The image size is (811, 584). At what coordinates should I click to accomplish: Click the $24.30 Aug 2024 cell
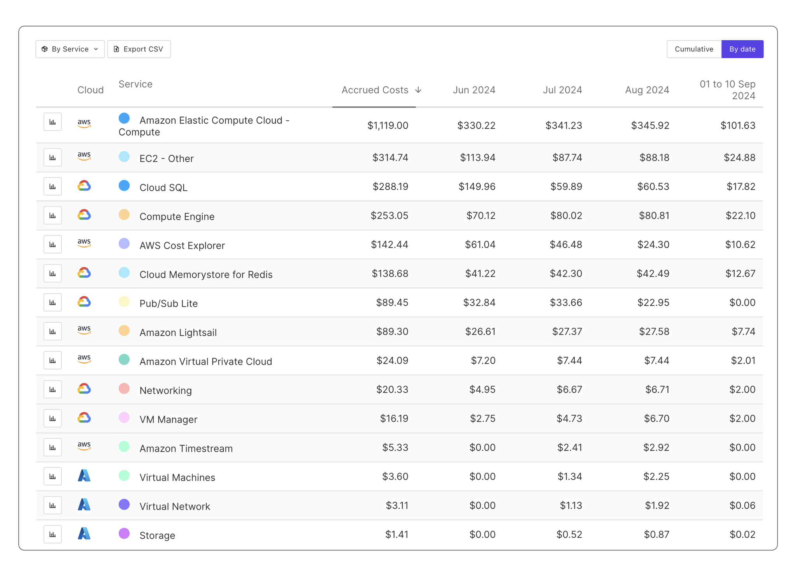(x=653, y=245)
